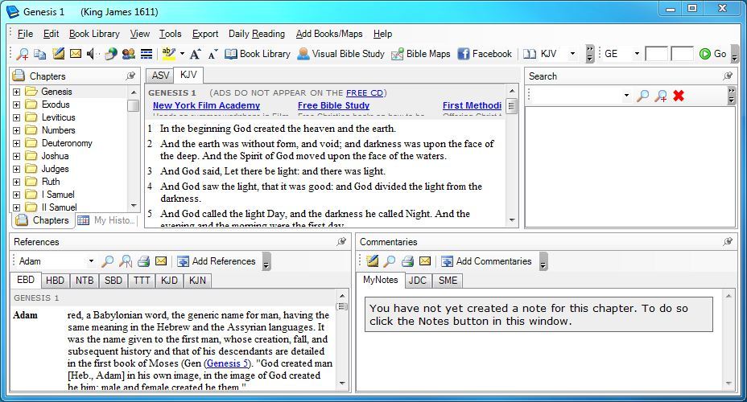Open the Search panel text dropdown

tap(626, 96)
